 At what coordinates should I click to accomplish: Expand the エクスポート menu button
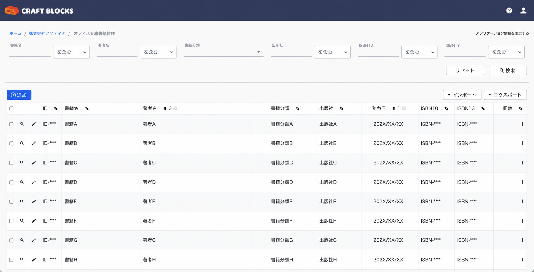tap(505, 95)
